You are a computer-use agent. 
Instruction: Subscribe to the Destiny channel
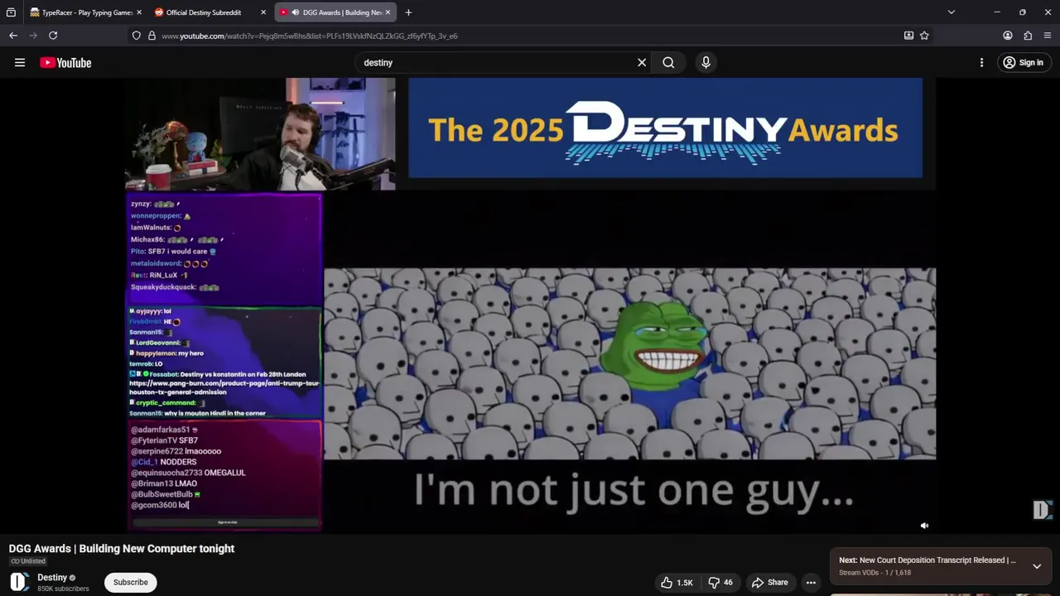[131, 583]
